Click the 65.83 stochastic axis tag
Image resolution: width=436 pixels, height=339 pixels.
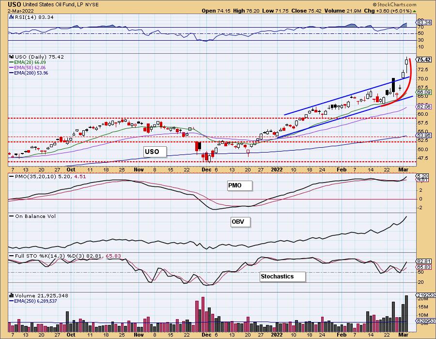coord(424,267)
